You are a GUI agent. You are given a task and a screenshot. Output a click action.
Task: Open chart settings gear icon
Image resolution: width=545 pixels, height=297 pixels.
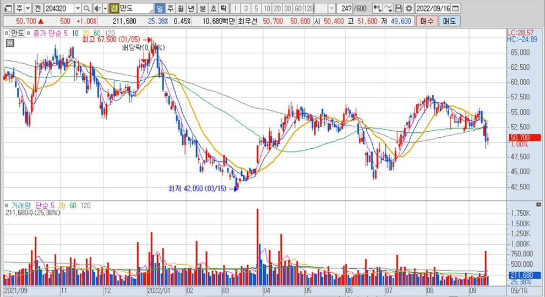click(408, 9)
